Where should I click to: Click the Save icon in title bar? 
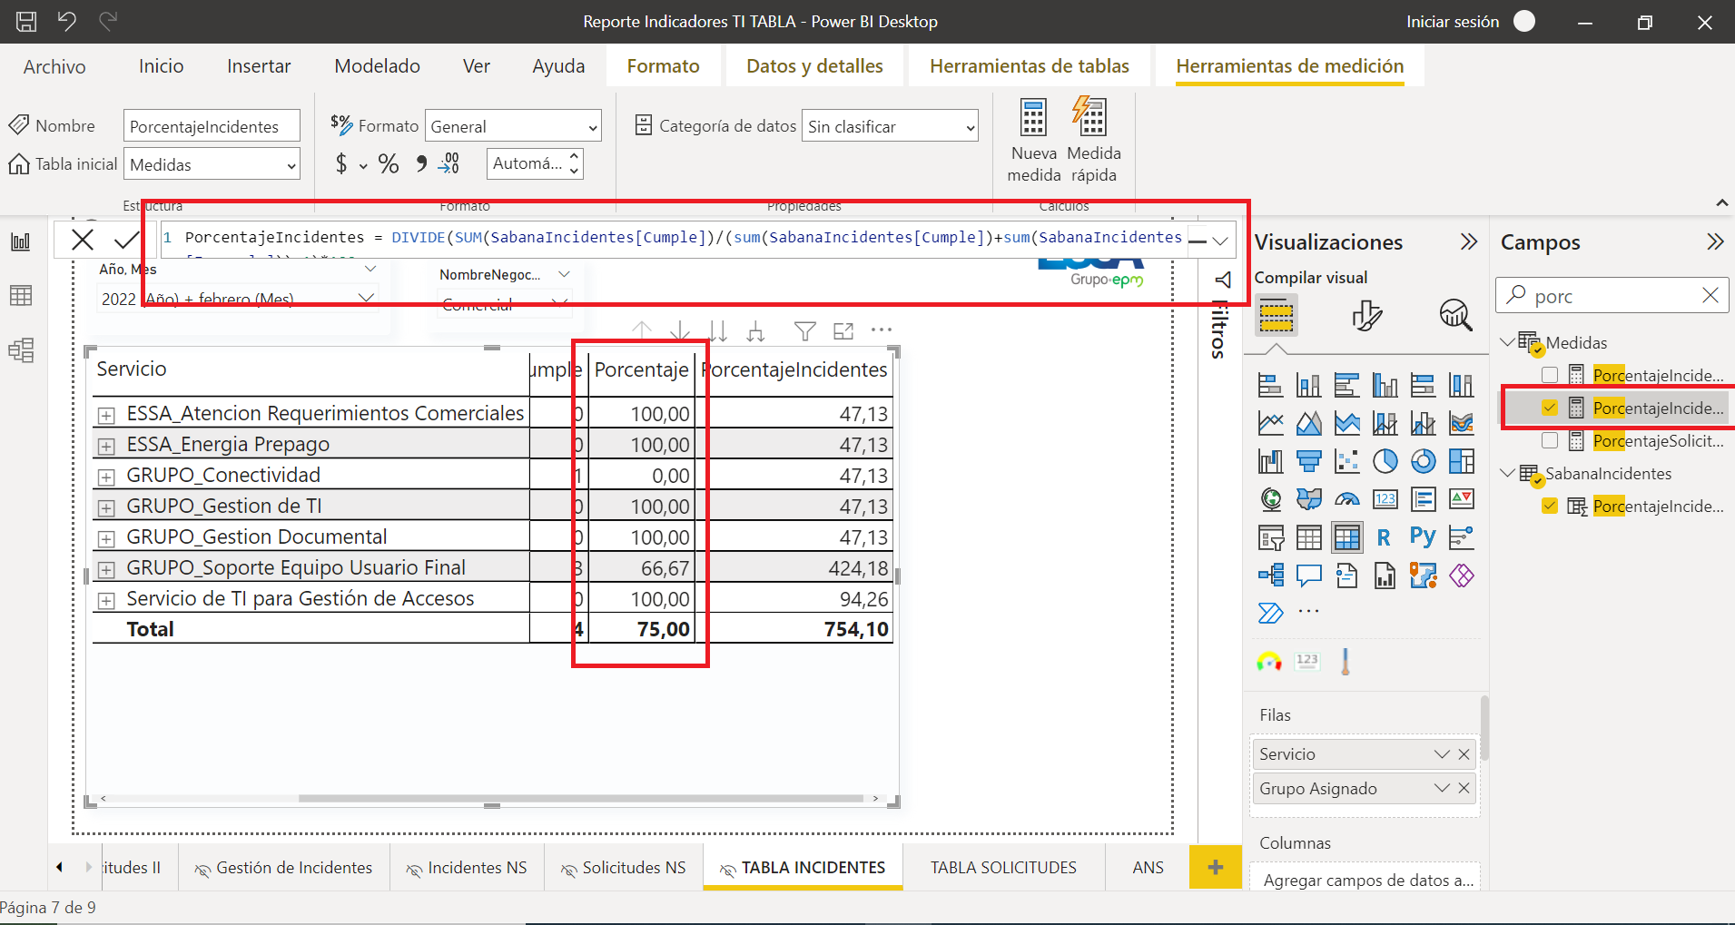pos(26,21)
